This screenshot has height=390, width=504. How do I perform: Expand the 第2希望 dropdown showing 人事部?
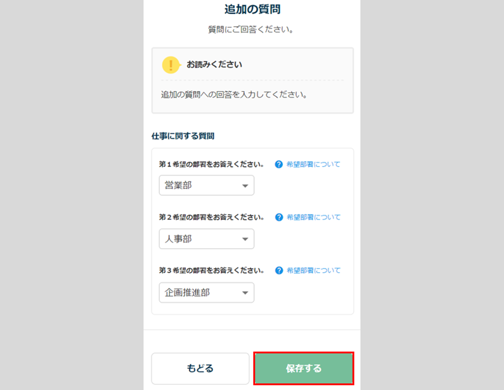click(x=207, y=239)
